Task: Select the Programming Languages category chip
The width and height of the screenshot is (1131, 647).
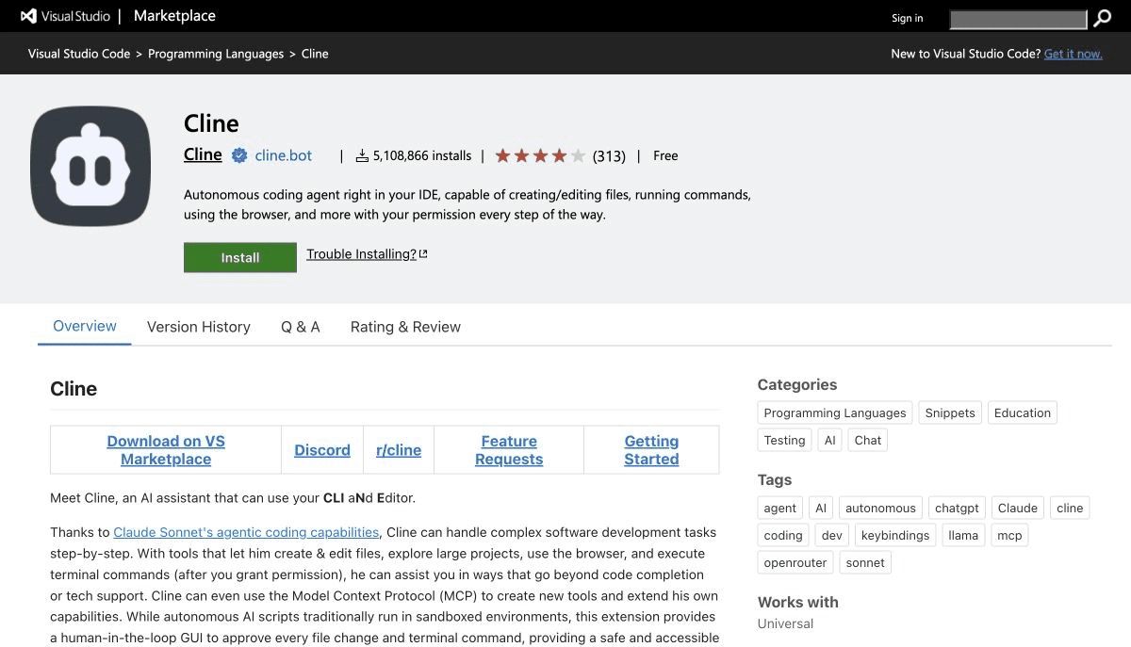Action: click(x=835, y=412)
